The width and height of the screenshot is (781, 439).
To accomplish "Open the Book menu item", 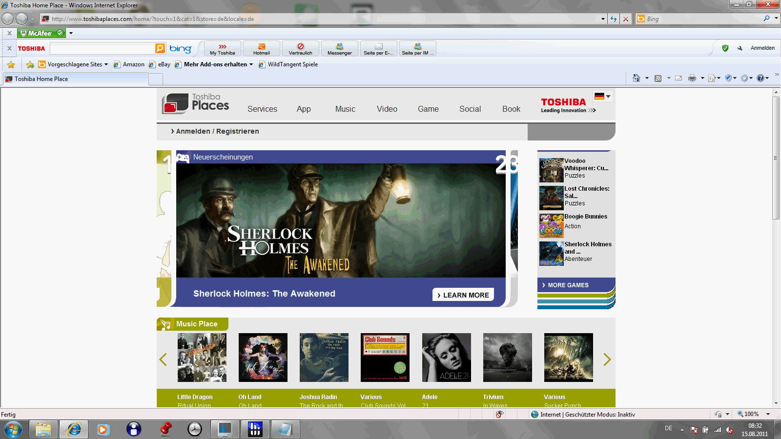I will click(511, 109).
